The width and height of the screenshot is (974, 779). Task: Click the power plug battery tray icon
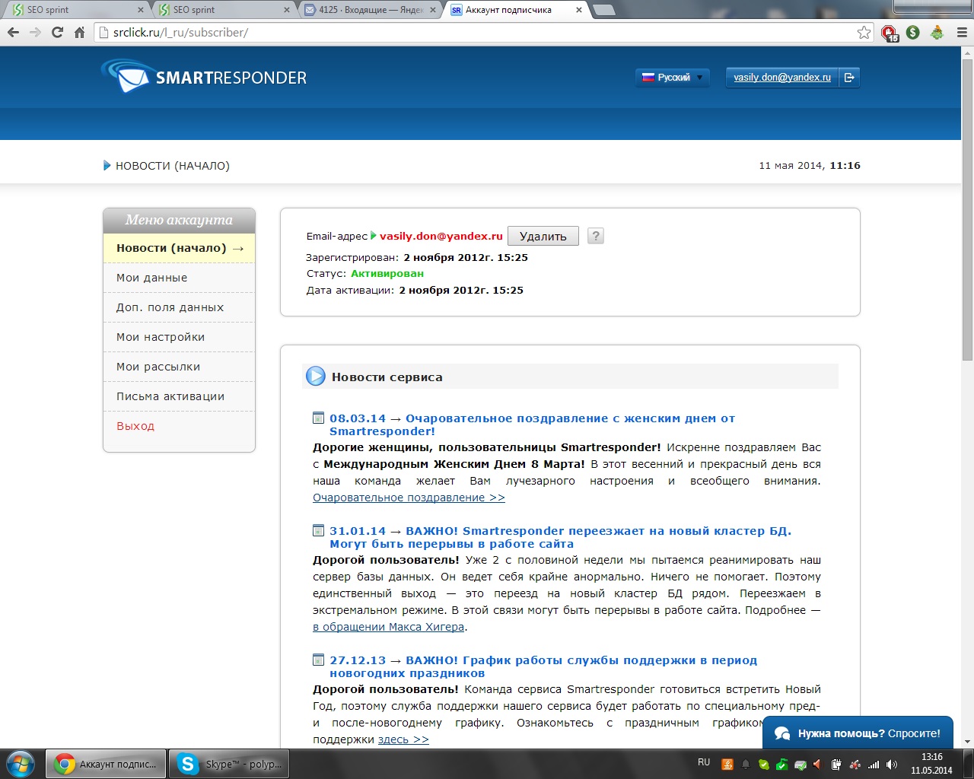click(836, 765)
